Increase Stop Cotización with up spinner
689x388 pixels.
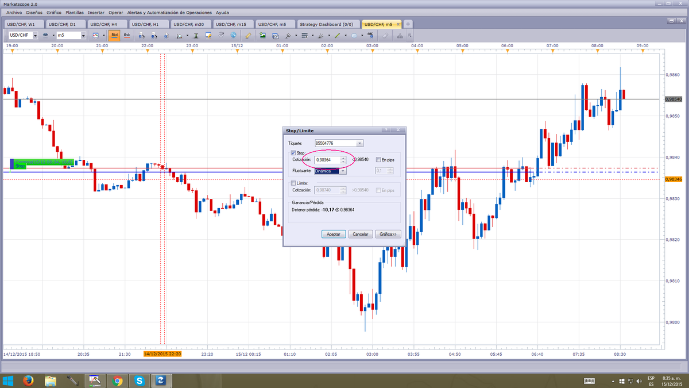pyautogui.click(x=343, y=157)
